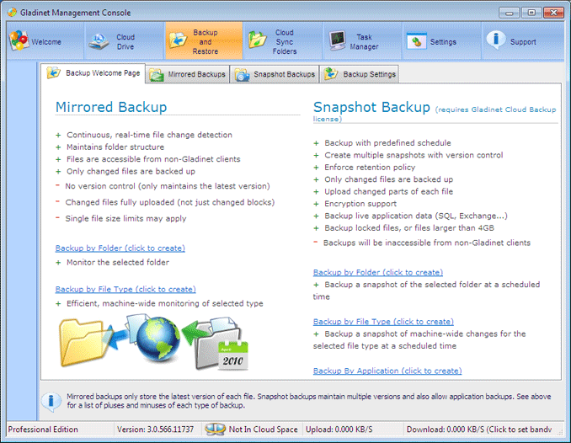This screenshot has width=571, height=443.
Task: Click 'Single file size limits may apply'
Action: [x=125, y=219]
